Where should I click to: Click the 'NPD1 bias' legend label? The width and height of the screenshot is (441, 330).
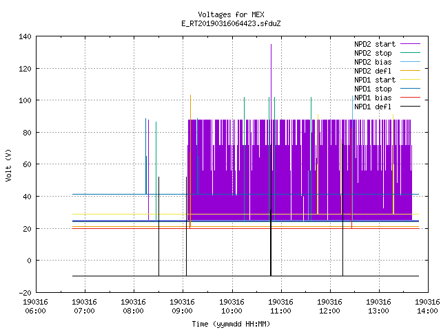[373, 98]
